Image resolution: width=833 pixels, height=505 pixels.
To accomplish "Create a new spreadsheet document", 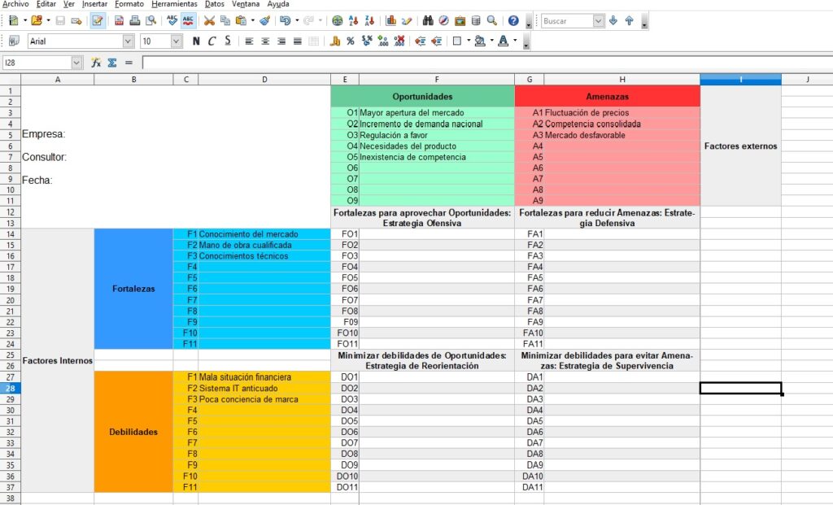I will pos(14,20).
